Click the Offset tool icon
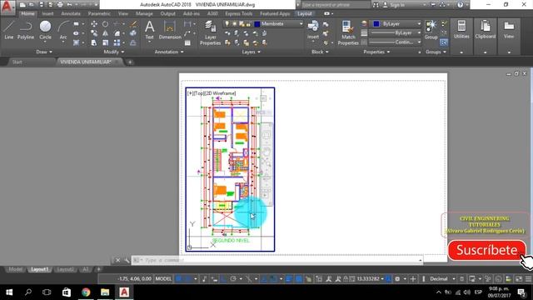Image resolution: width=533 pixels, height=300 pixels. [133, 42]
